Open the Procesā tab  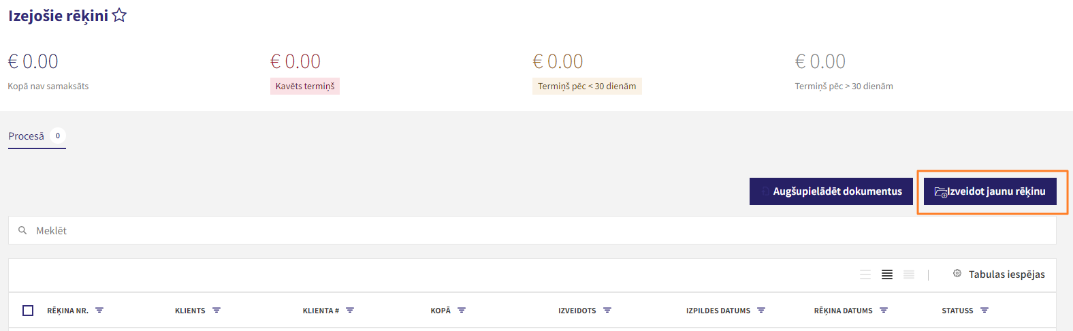point(37,136)
